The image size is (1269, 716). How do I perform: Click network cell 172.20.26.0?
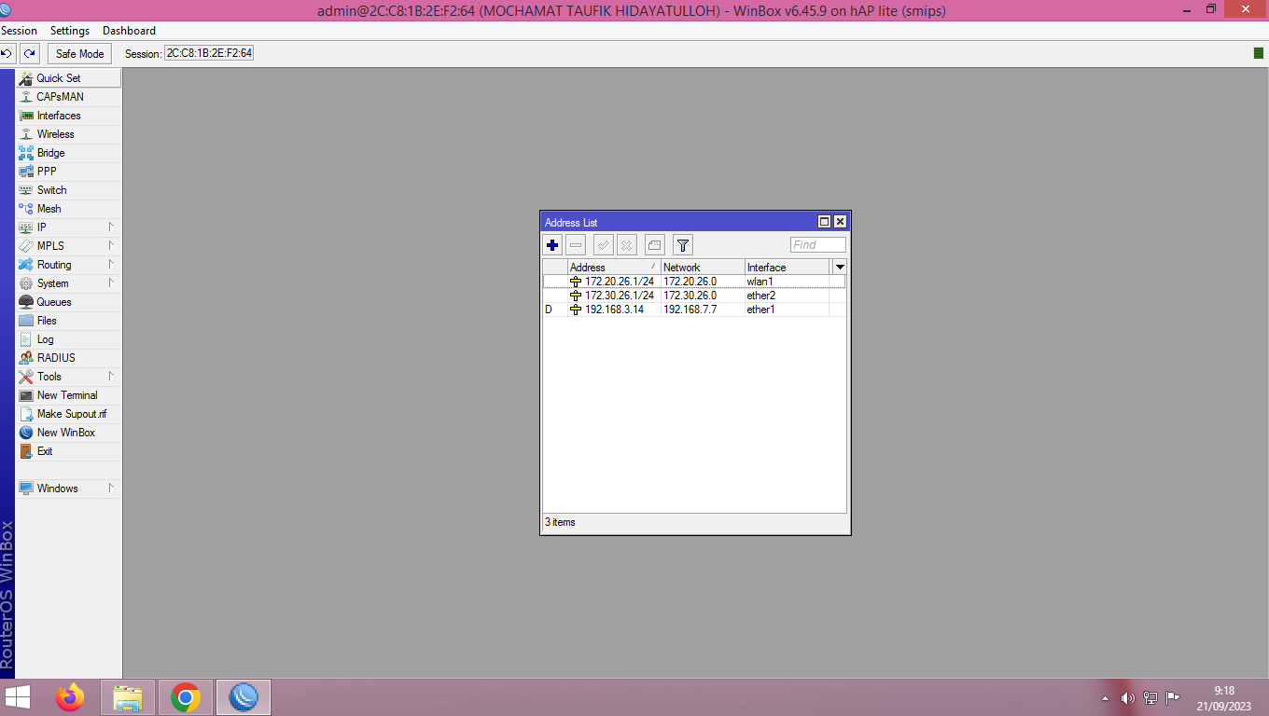tap(703, 282)
